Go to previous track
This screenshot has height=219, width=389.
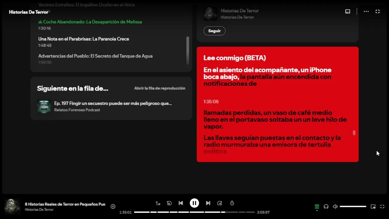181,203
